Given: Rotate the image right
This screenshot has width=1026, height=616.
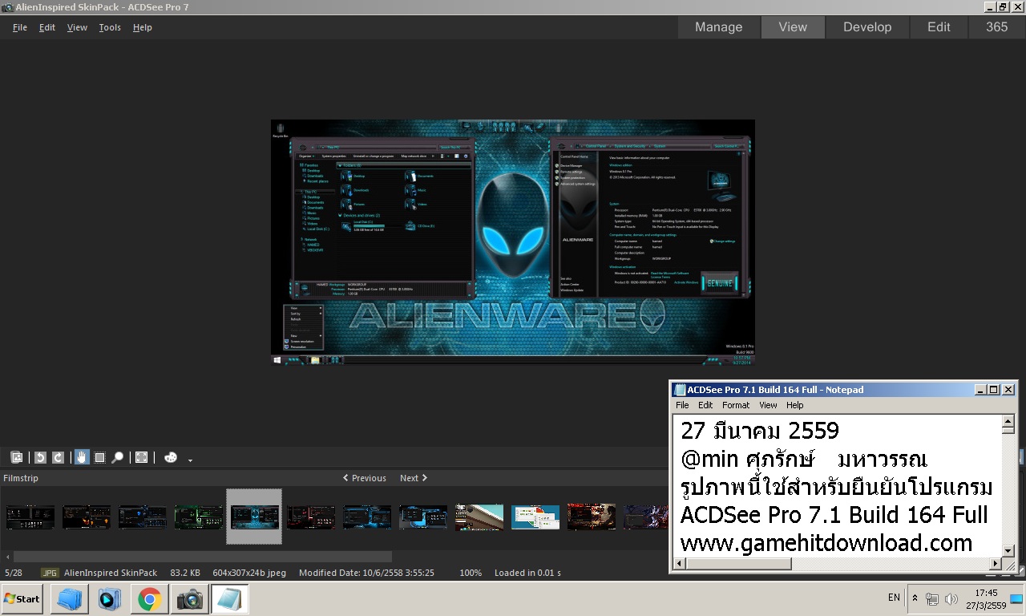Looking at the screenshot, I should coord(59,457).
